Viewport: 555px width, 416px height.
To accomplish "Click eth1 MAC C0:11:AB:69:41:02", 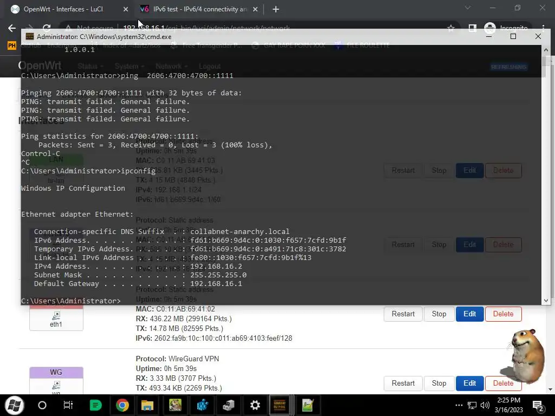I will click(175, 309).
